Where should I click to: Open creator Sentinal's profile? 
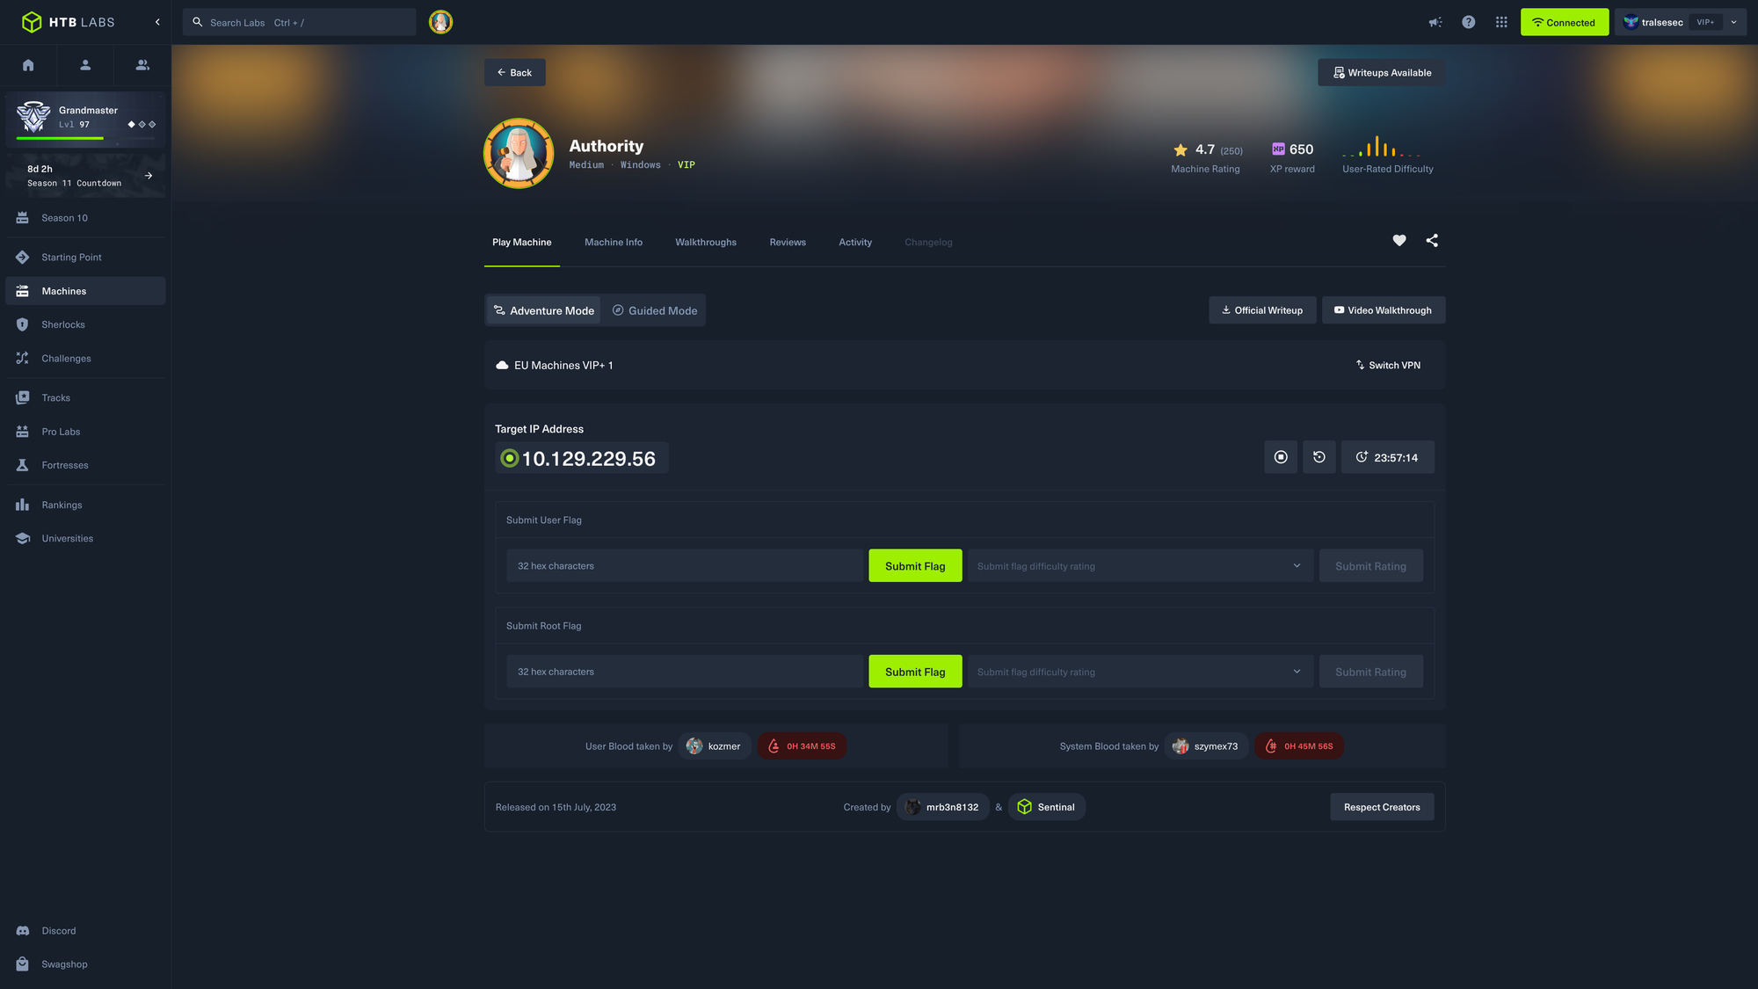pos(1047,807)
